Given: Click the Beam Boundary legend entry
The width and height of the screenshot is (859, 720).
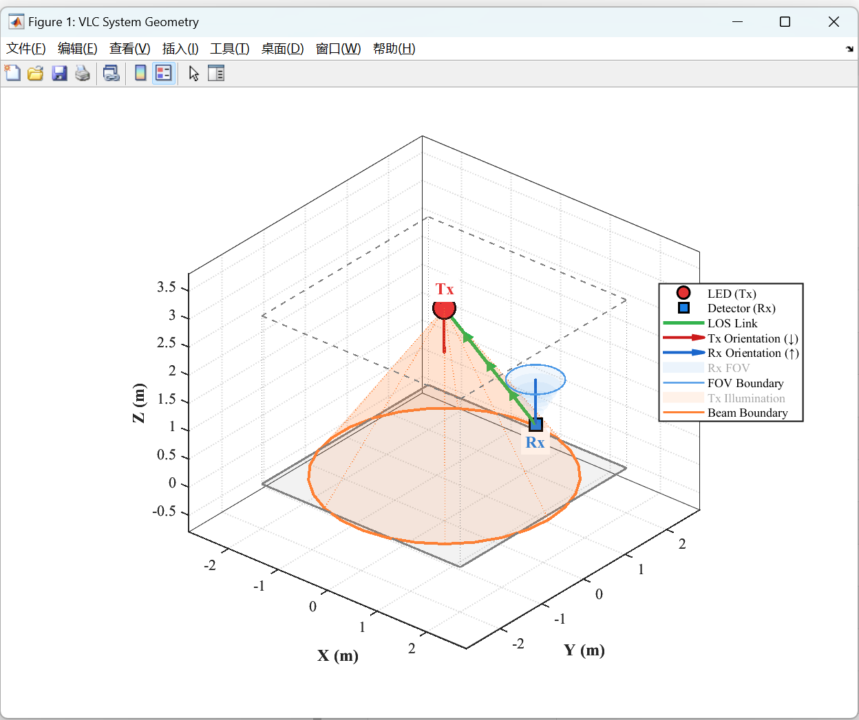Looking at the screenshot, I should (747, 413).
